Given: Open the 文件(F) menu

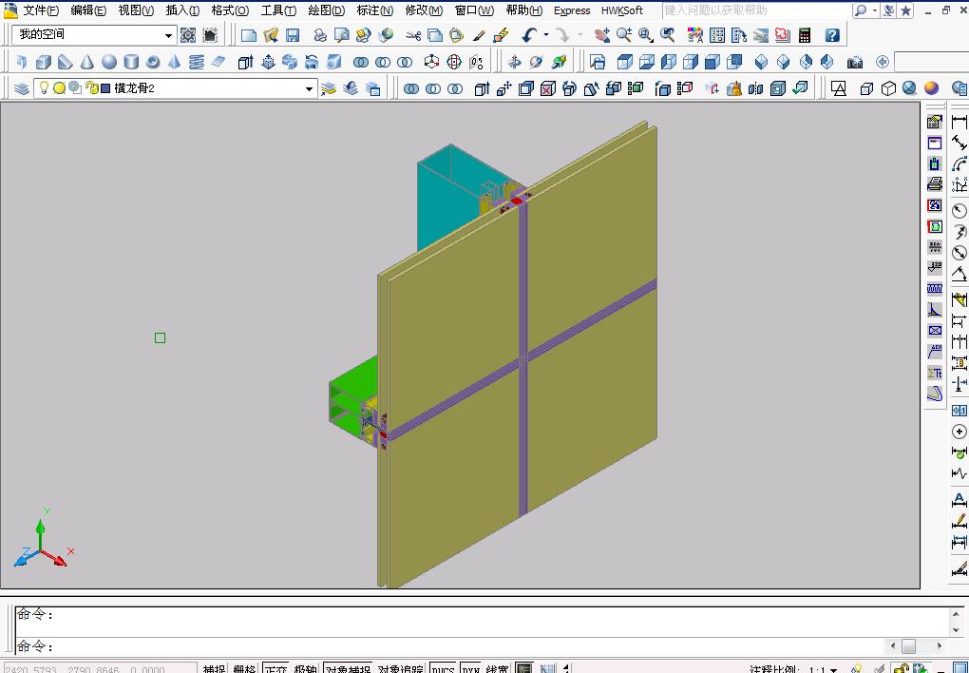Looking at the screenshot, I should point(41,10).
